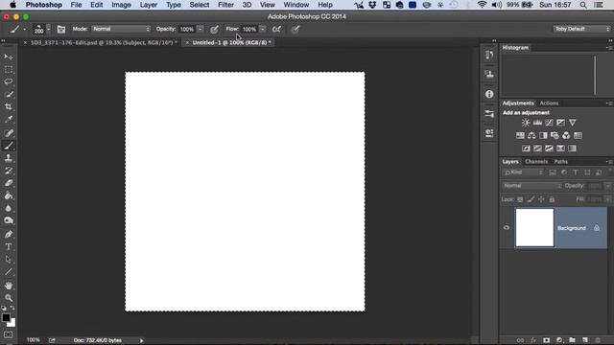This screenshot has width=614, height=345.
Task: Select the Type tool
Action: click(x=9, y=247)
